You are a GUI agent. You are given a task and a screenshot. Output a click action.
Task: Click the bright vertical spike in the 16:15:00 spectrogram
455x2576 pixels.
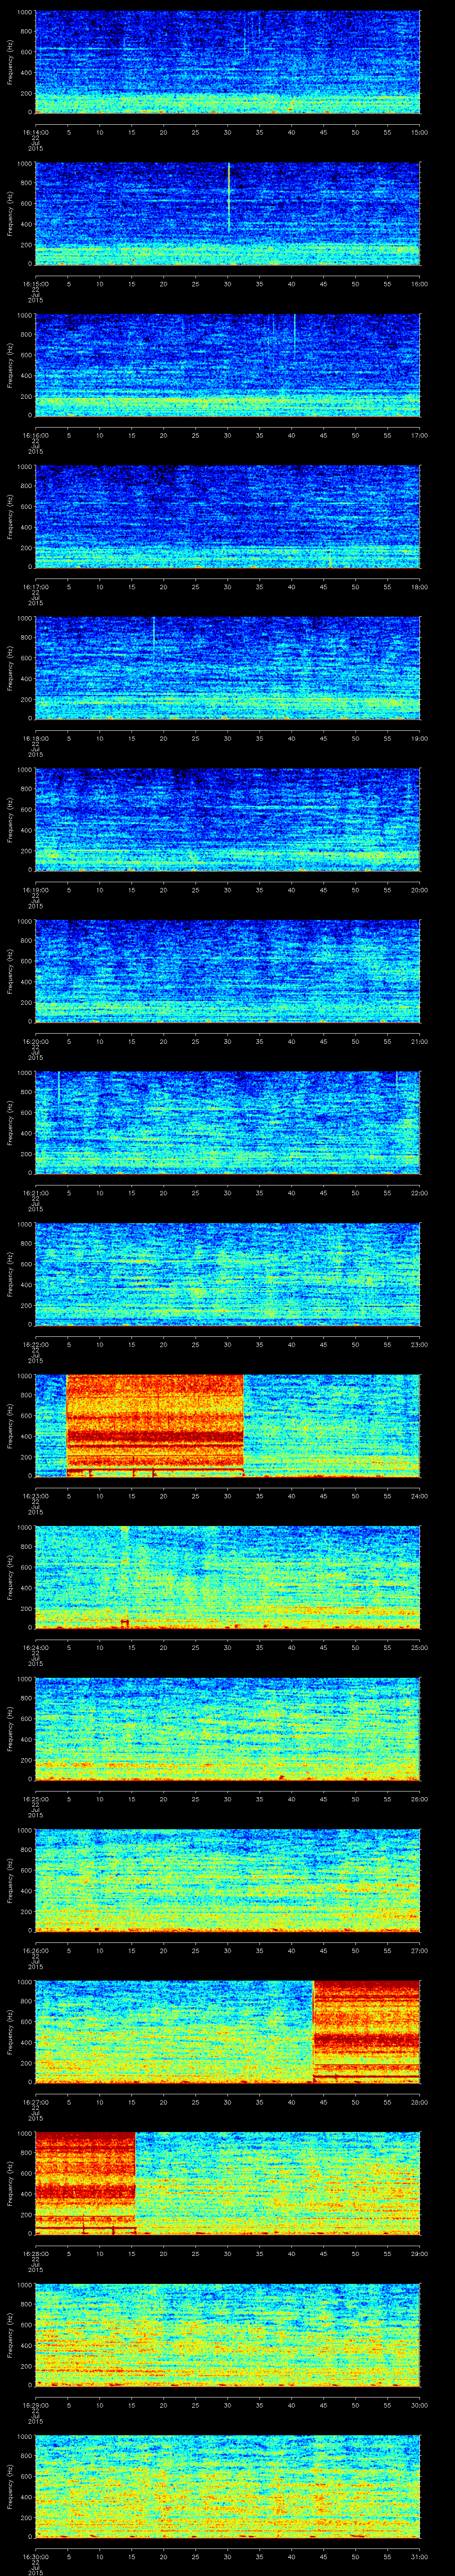pyautogui.click(x=229, y=198)
